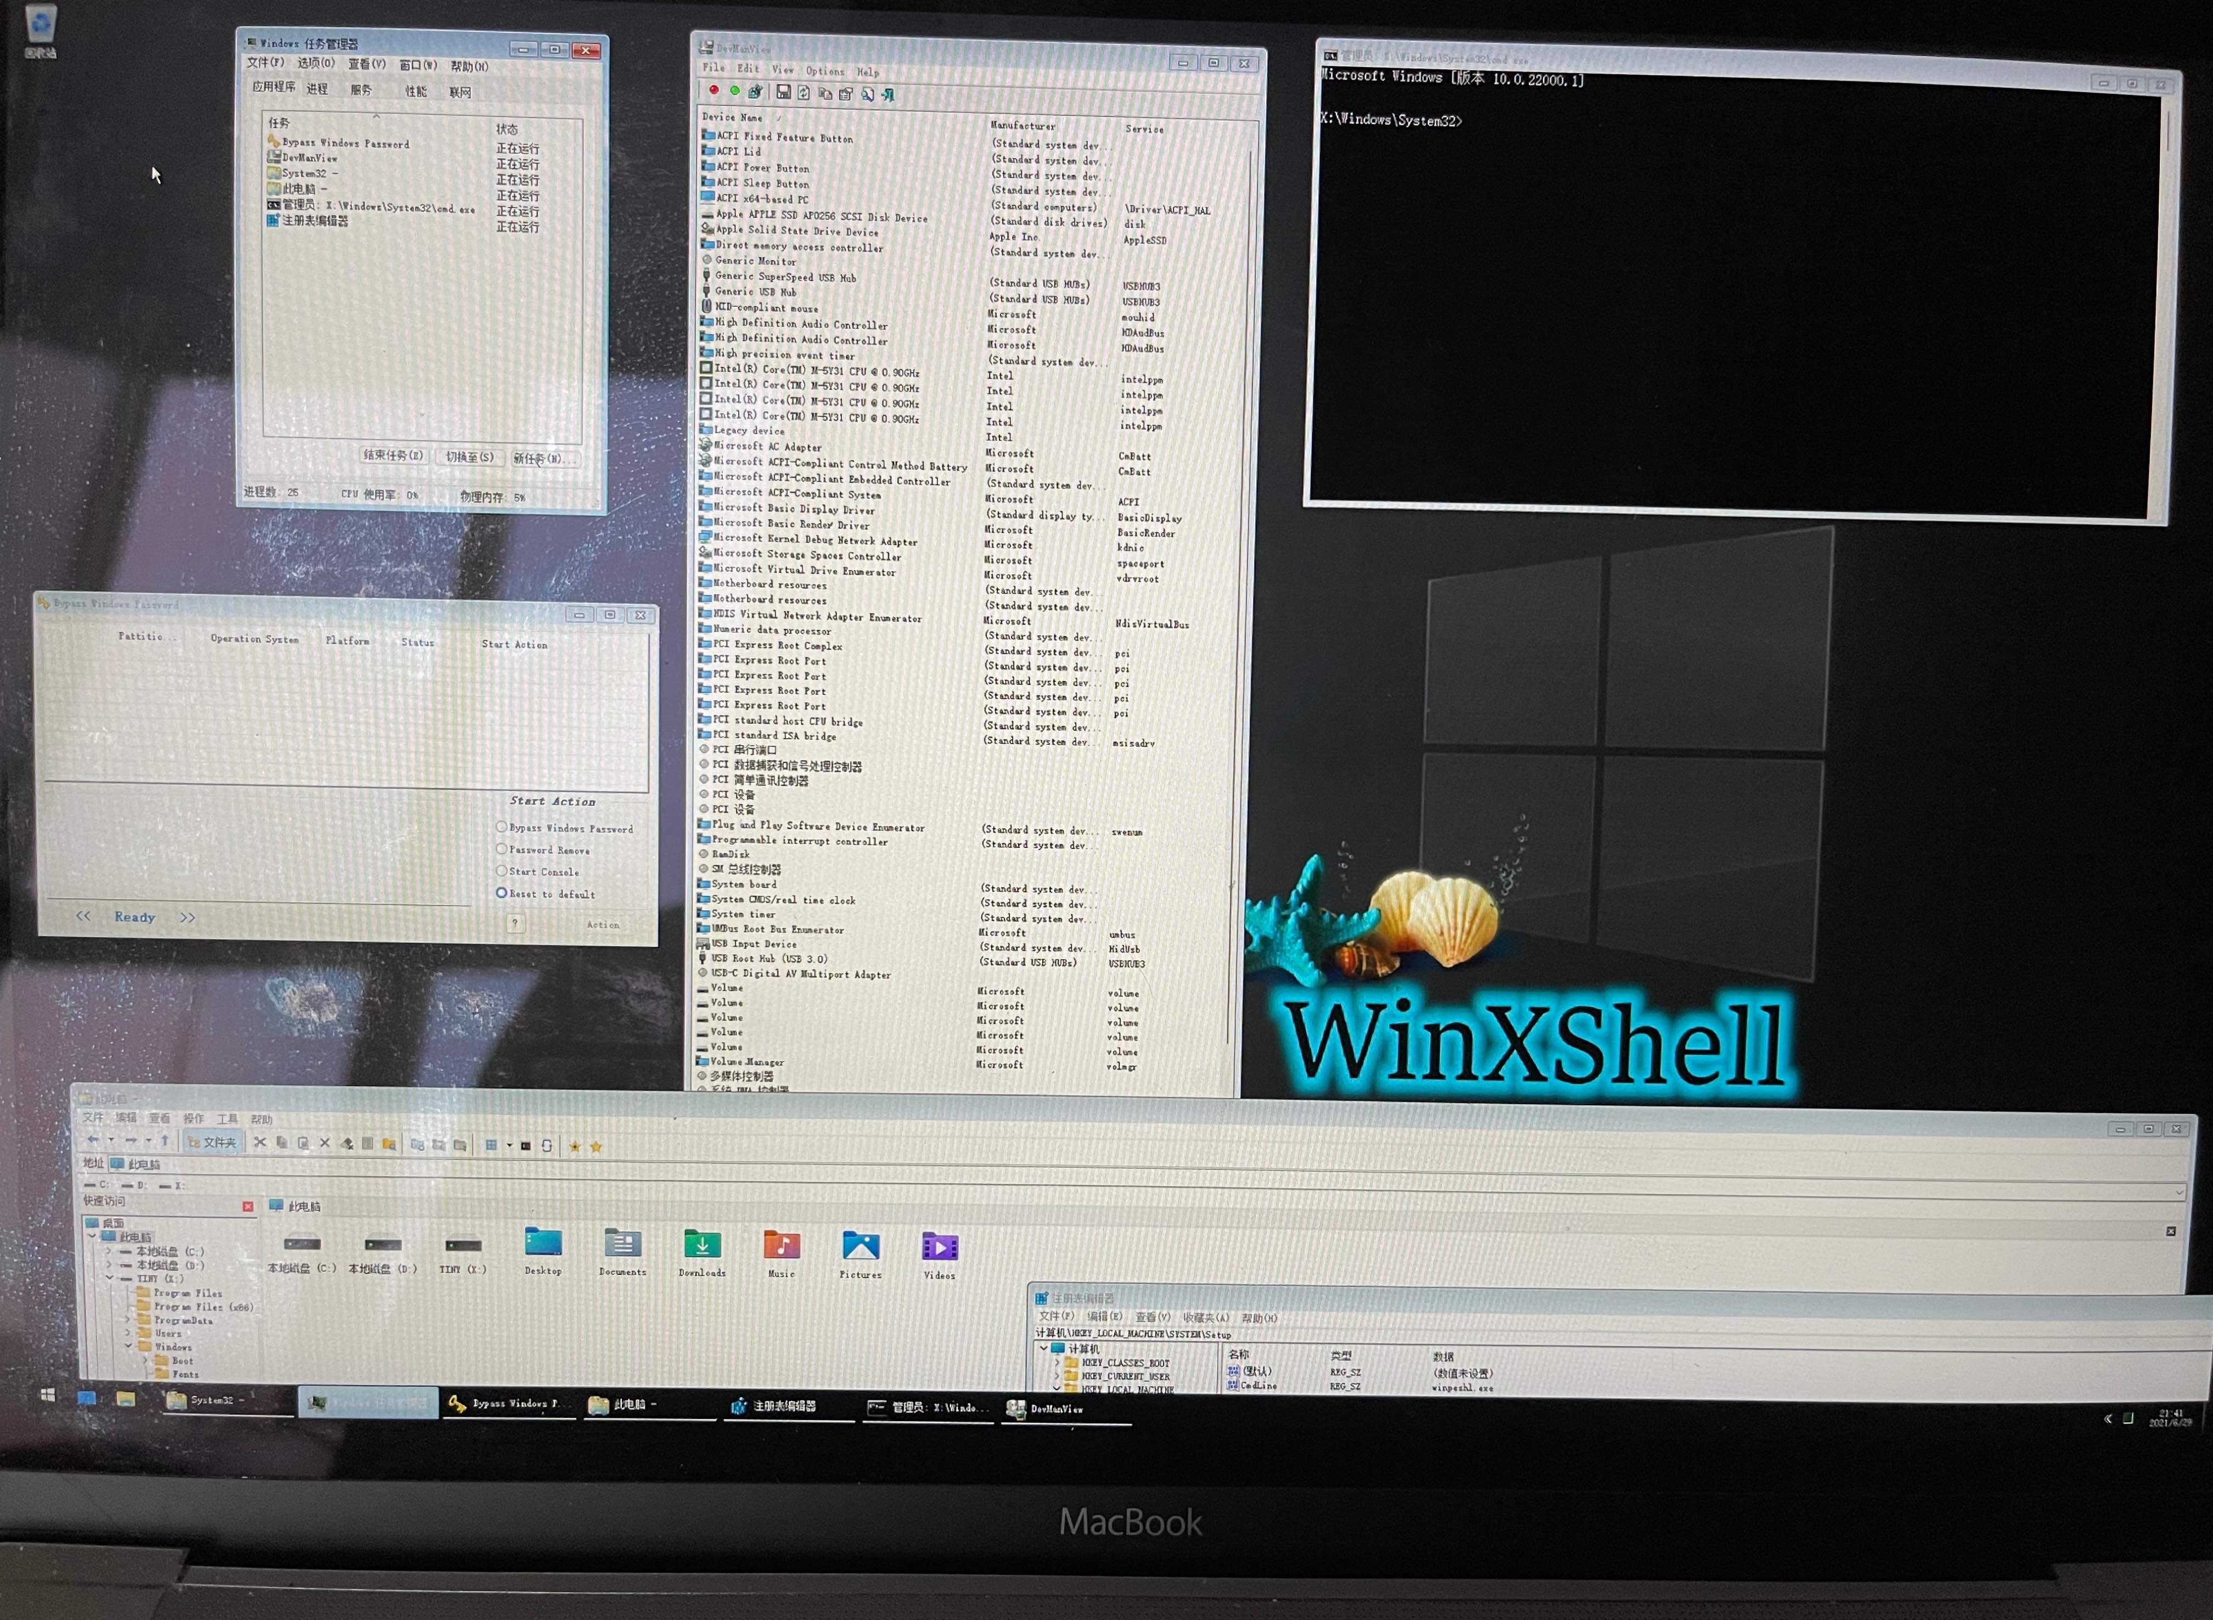Open the TINY (X:) drive icon
2213x1620 pixels.
(x=463, y=1253)
